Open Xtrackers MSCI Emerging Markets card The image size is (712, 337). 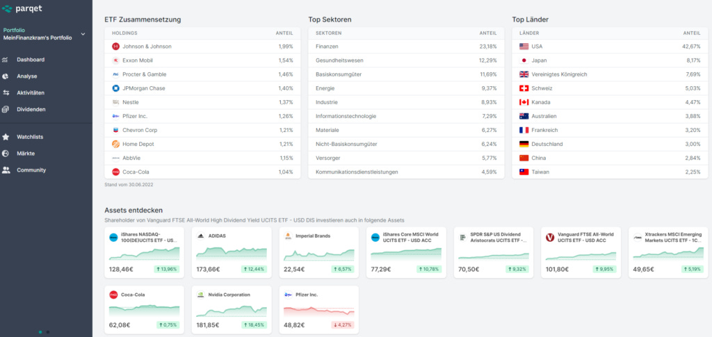pos(668,253)
